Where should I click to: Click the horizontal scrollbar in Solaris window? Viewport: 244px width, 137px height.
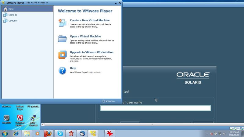(152, 124)
